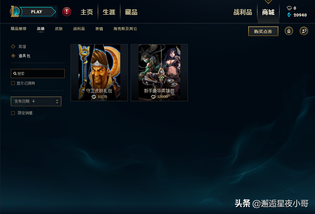
Task: Open the 战利品 top navigation item
Action: [243, 12]
